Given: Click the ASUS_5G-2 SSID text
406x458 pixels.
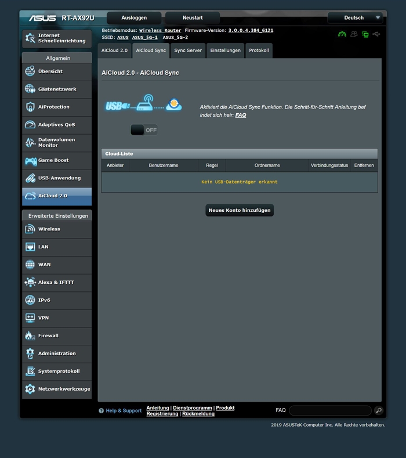Looking at the screenshot, I should coord(175,37).
